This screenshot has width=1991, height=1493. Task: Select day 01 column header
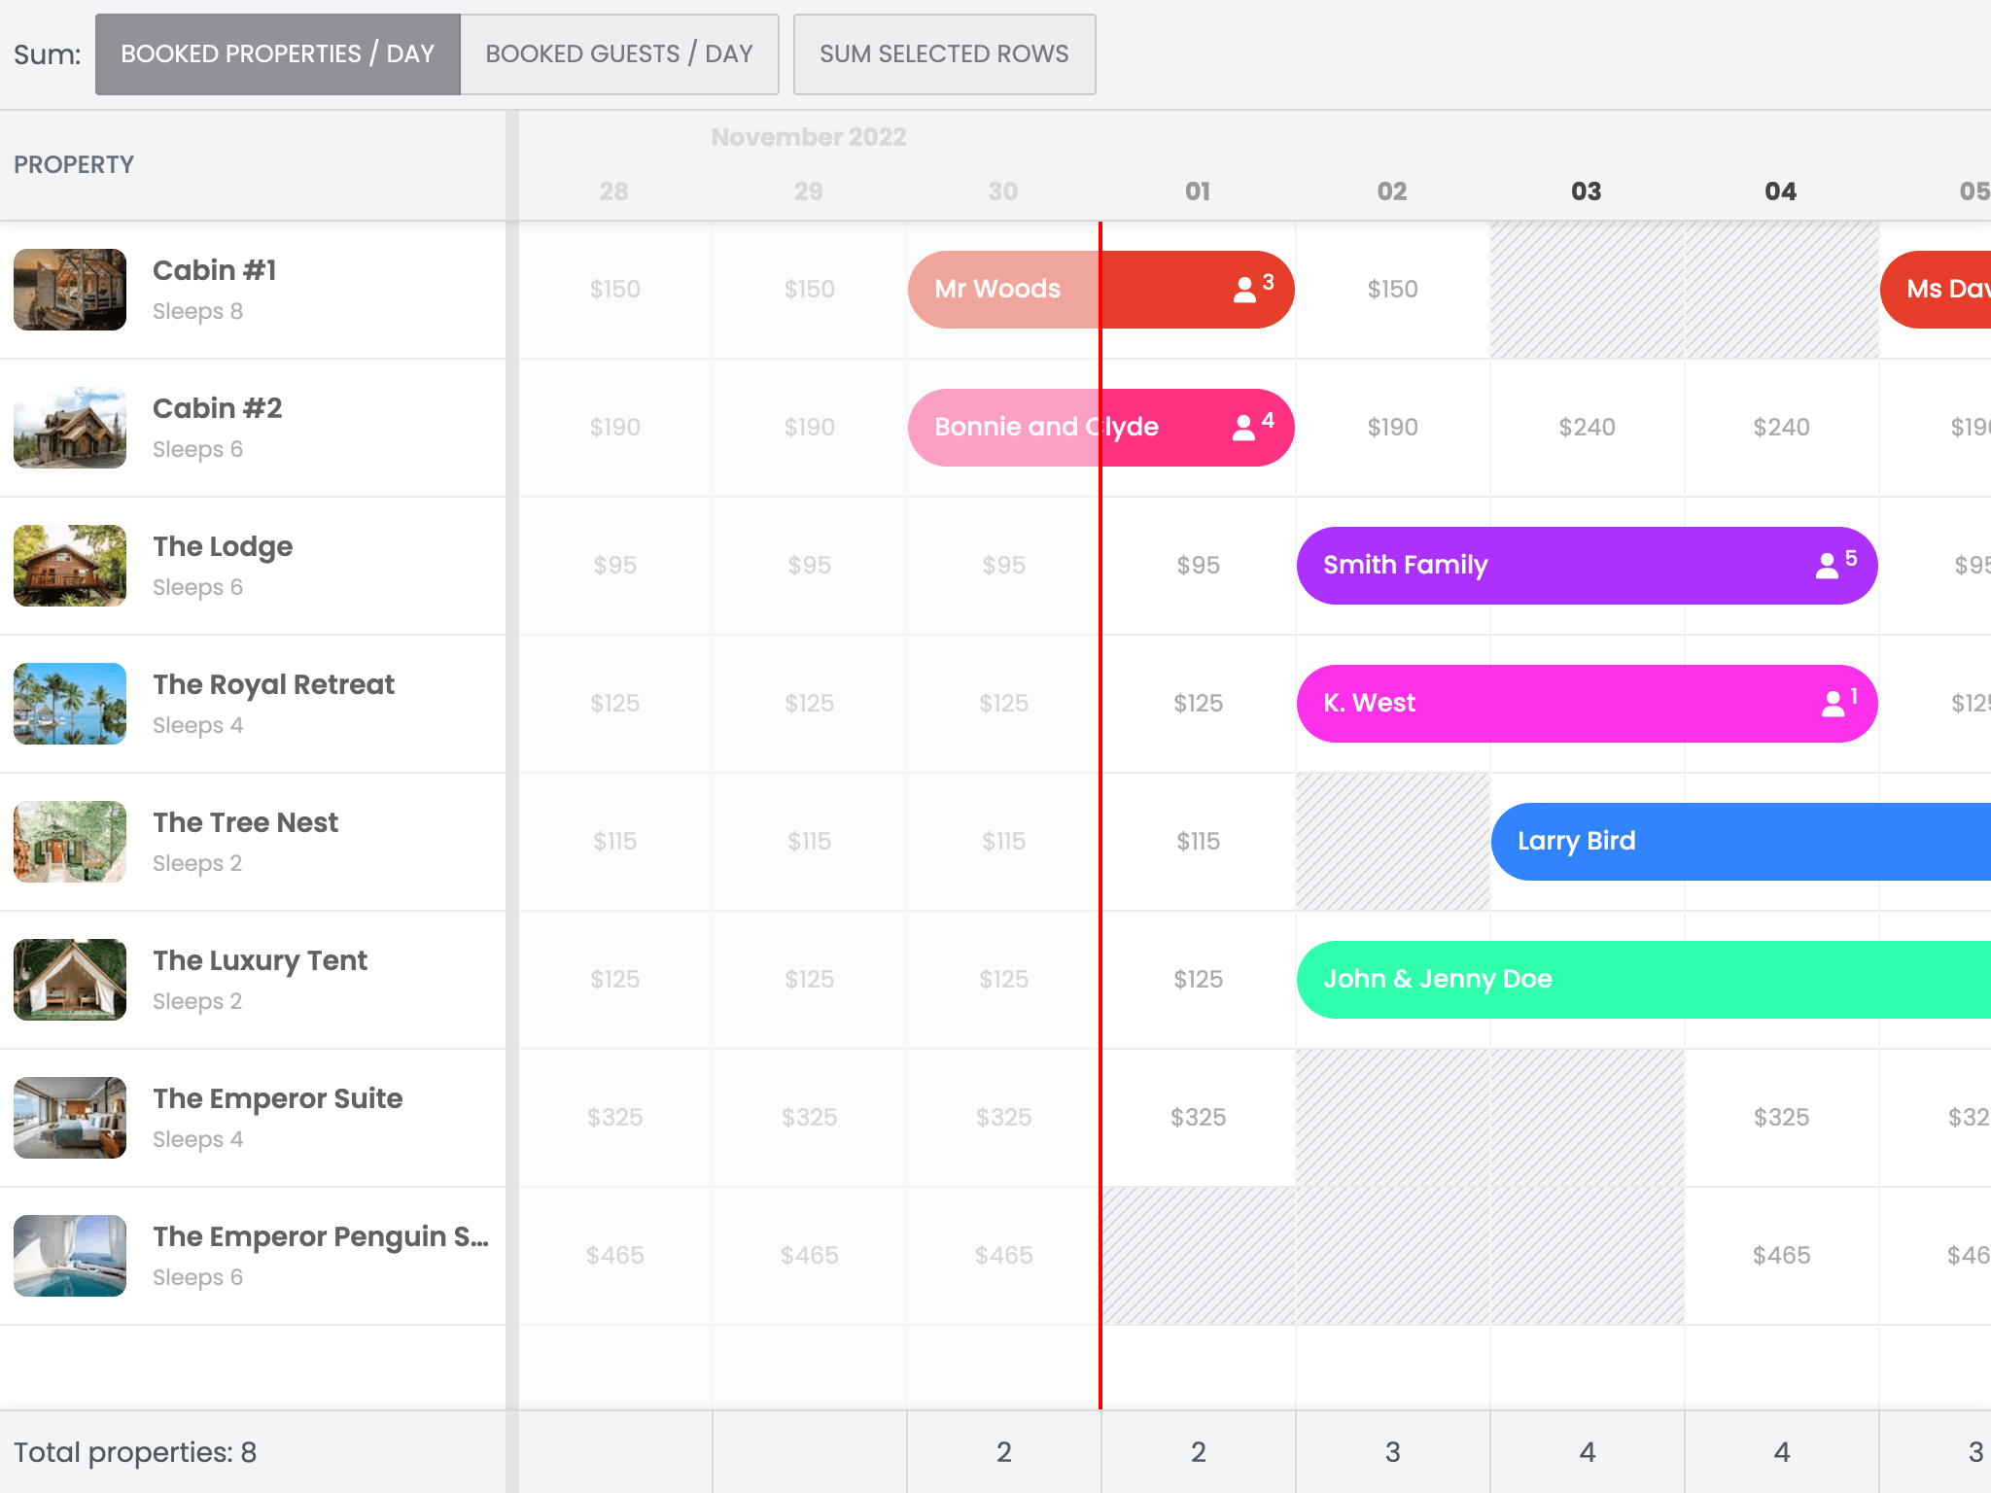click(x=1198, y=191)
